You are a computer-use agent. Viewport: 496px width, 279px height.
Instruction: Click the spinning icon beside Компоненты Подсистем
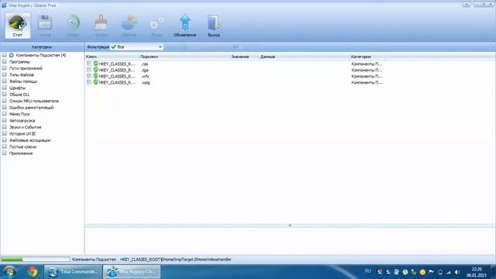tap(12, 55)
